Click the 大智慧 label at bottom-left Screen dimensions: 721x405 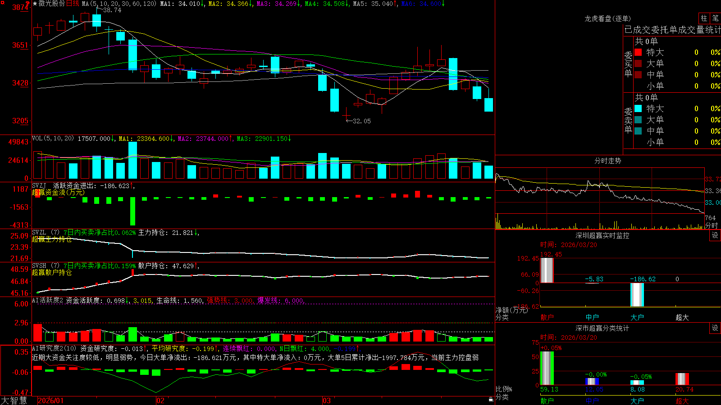(x=14, y=400)
